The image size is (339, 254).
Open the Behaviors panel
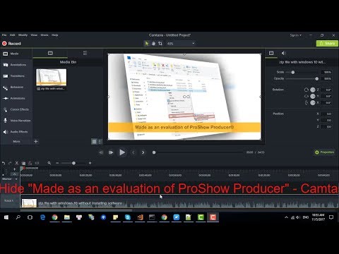click(x=16, y=87)
